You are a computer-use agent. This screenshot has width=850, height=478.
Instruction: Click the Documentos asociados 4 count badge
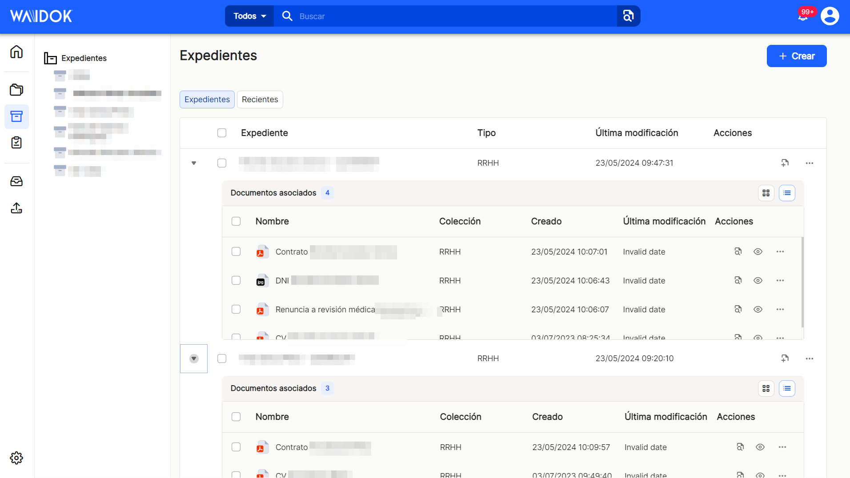327,193
